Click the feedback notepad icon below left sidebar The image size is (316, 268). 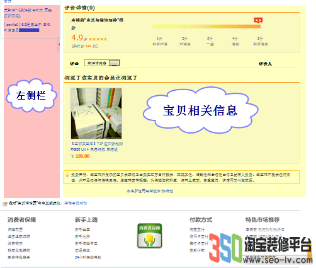pyautogui.click(x=5, y=204)
